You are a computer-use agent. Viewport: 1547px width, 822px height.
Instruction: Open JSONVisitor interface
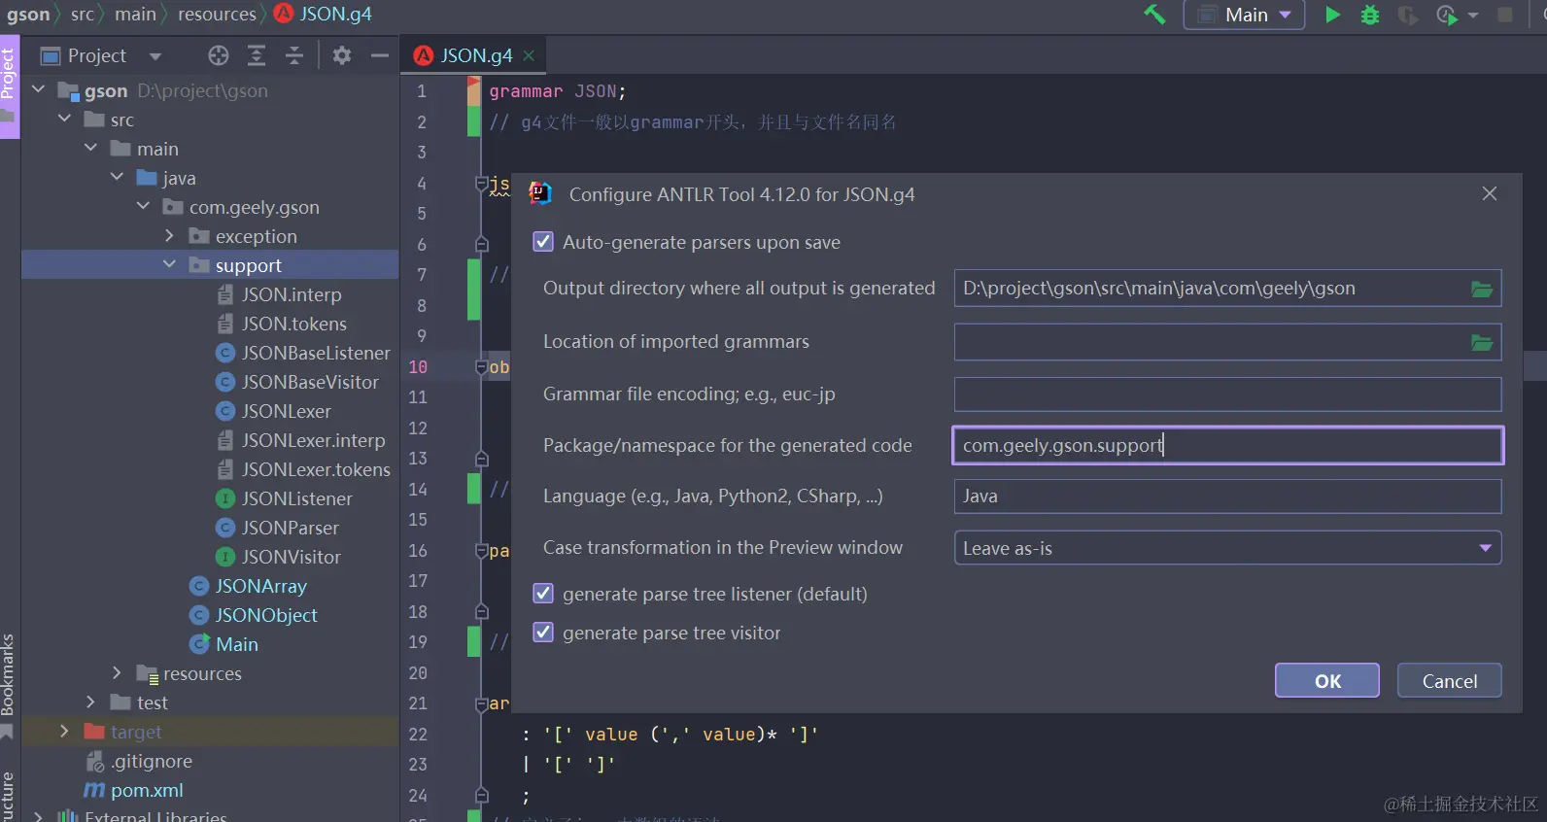[x=291, y=557]
